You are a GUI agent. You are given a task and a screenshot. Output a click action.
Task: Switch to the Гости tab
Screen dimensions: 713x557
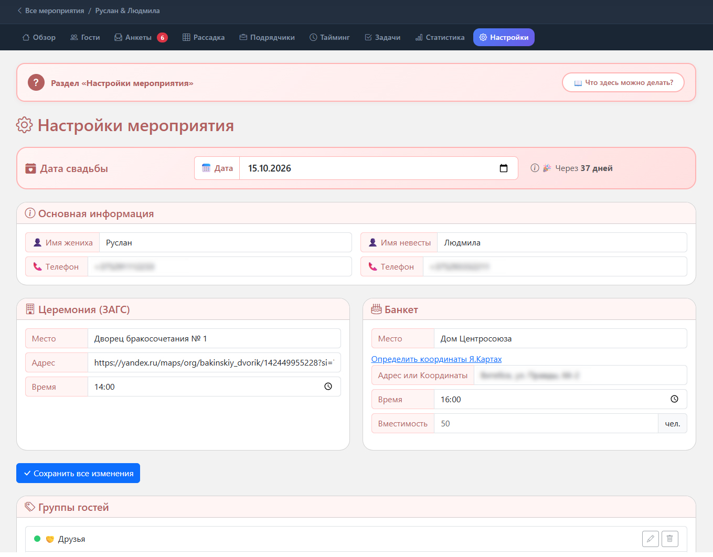(85, 37)
